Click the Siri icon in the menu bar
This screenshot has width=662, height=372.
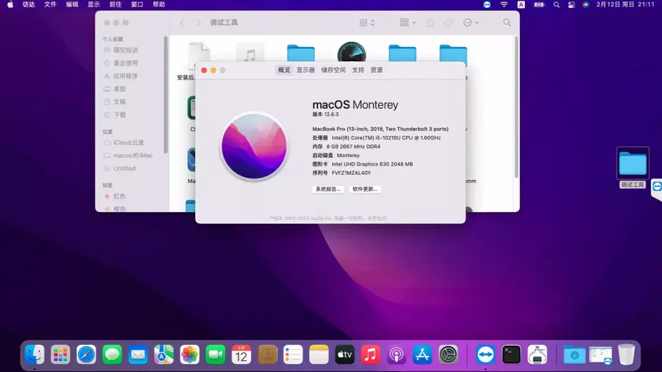tap(586, 5)
